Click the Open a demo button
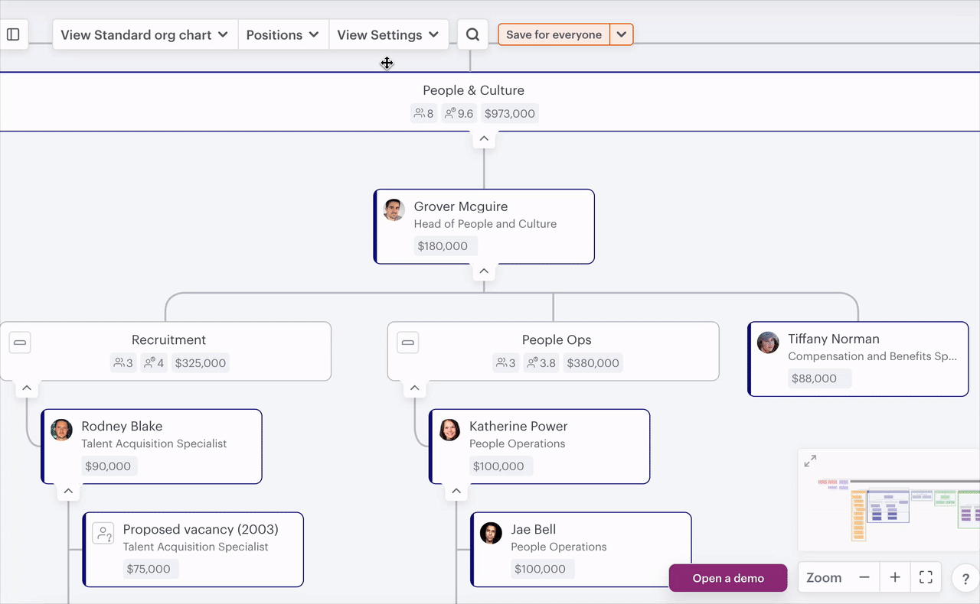This screenshot has height=604, width=980. pos(727,578)
